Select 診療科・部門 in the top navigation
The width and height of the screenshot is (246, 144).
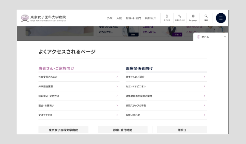click(x=133, y=18)
